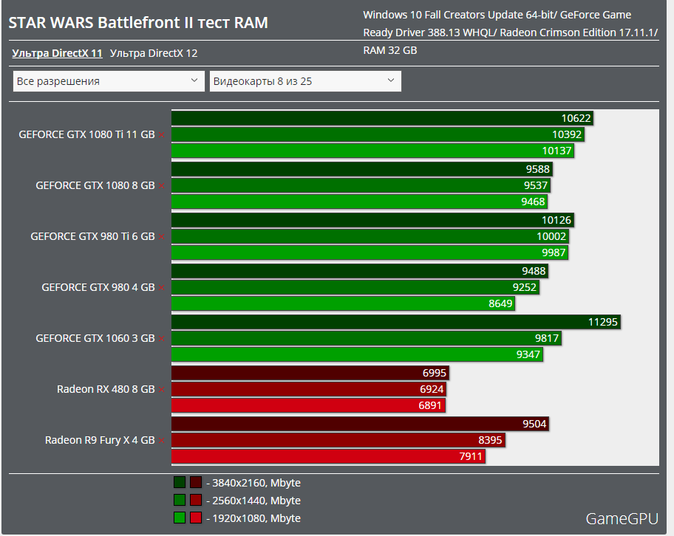This screenshot has height=536, width=674.
Task: Click the 8649 bar value
Action: 500,303
